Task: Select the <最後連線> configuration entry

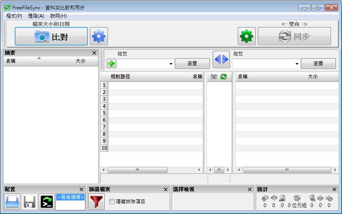Action: tap(70, 197)
